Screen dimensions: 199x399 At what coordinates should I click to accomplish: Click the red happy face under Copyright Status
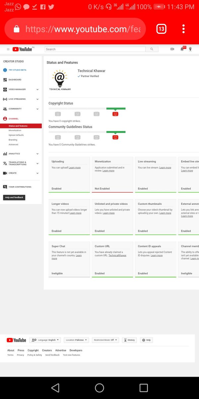pyautogui.click(x=115, y=114)
